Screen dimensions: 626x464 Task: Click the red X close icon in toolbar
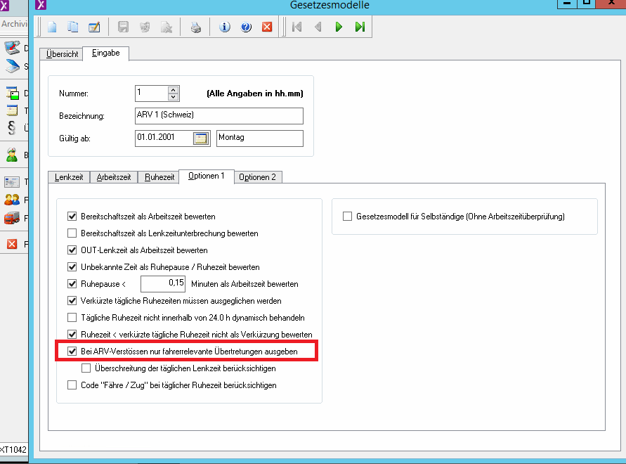coord(266,27)
